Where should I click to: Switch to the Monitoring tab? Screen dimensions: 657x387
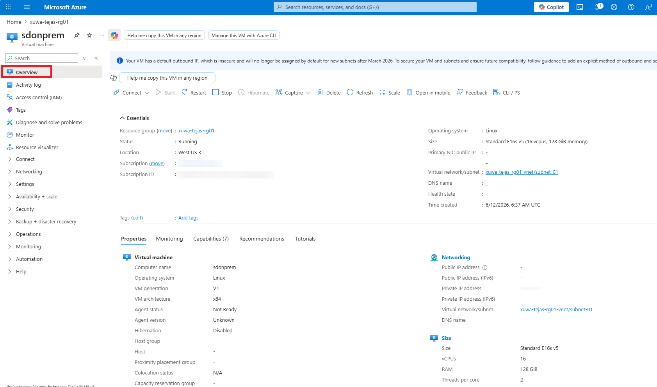(x=169, y=239)
